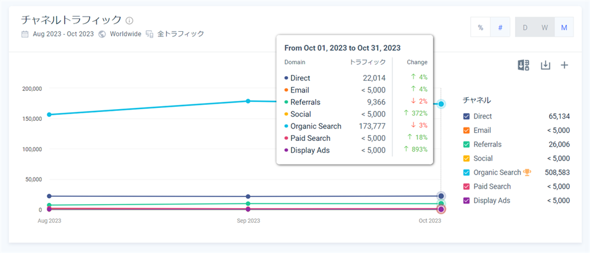
Task: Click the Aug 2023 axis label
Action: point(50,221)
